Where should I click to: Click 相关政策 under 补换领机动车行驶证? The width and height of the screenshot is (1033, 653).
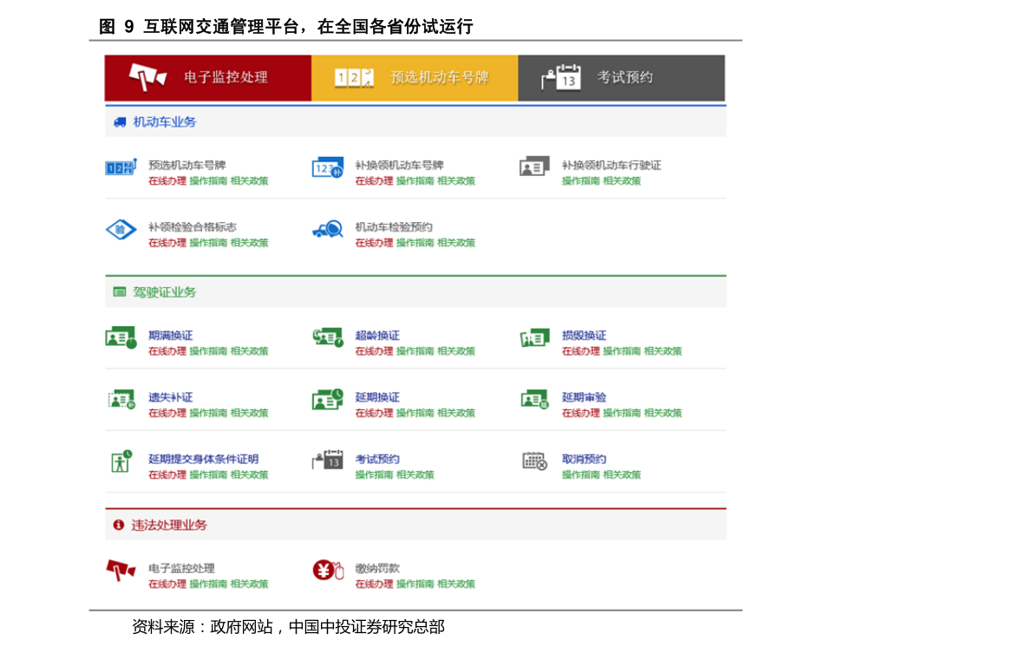point(622,181)
